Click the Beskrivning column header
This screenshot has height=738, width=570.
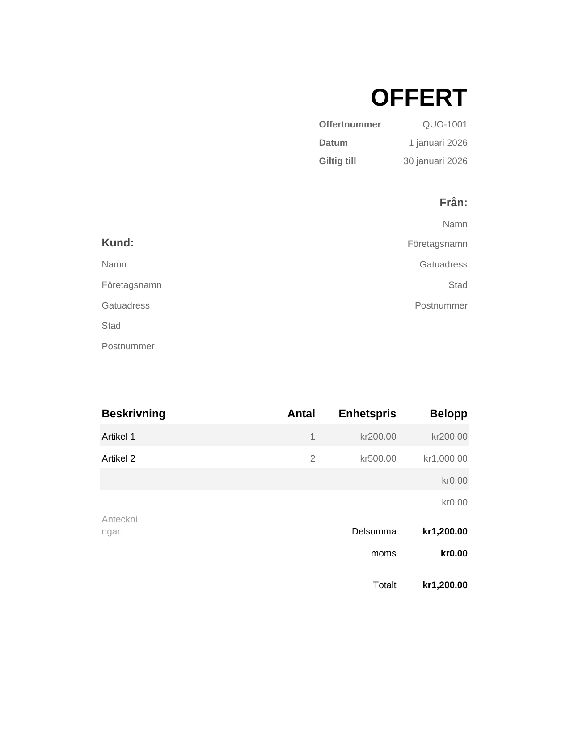[134, 414]
